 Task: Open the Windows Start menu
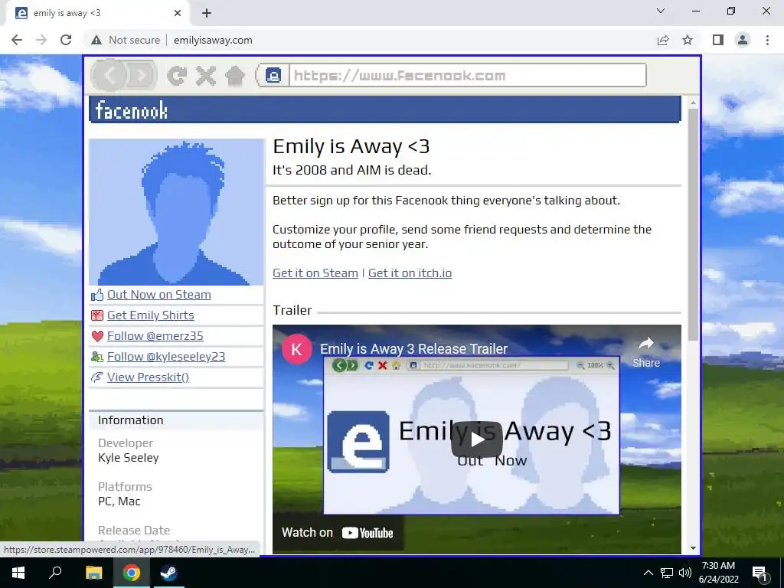coord(18,573)
